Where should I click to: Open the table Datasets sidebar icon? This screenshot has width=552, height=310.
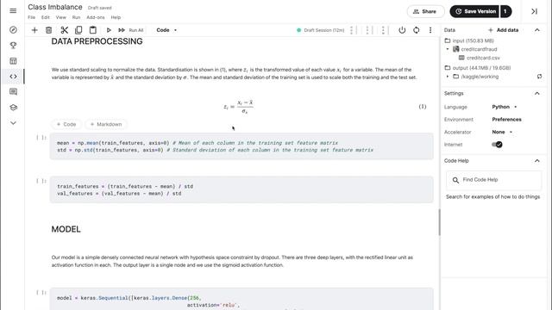pos(13,61)
